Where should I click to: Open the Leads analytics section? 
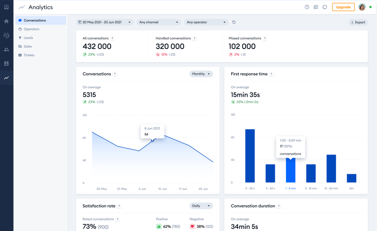[28, 38]
